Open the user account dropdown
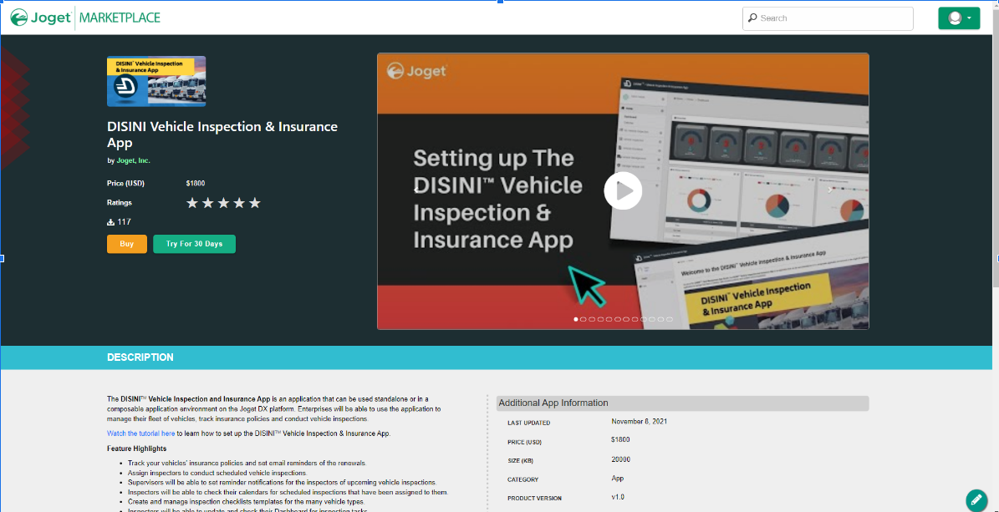 coord(958,18)
